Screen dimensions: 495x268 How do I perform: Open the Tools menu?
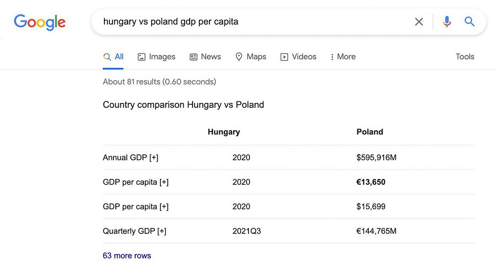click(x=465, y=57)
